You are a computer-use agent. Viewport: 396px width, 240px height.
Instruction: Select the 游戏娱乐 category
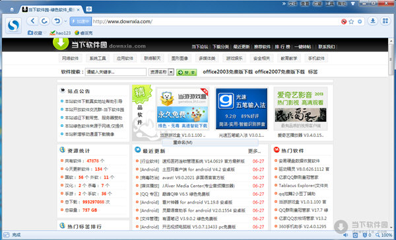point(234,58)
